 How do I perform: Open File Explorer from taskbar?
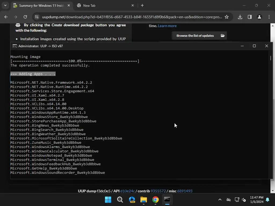[x=144, y=200]
